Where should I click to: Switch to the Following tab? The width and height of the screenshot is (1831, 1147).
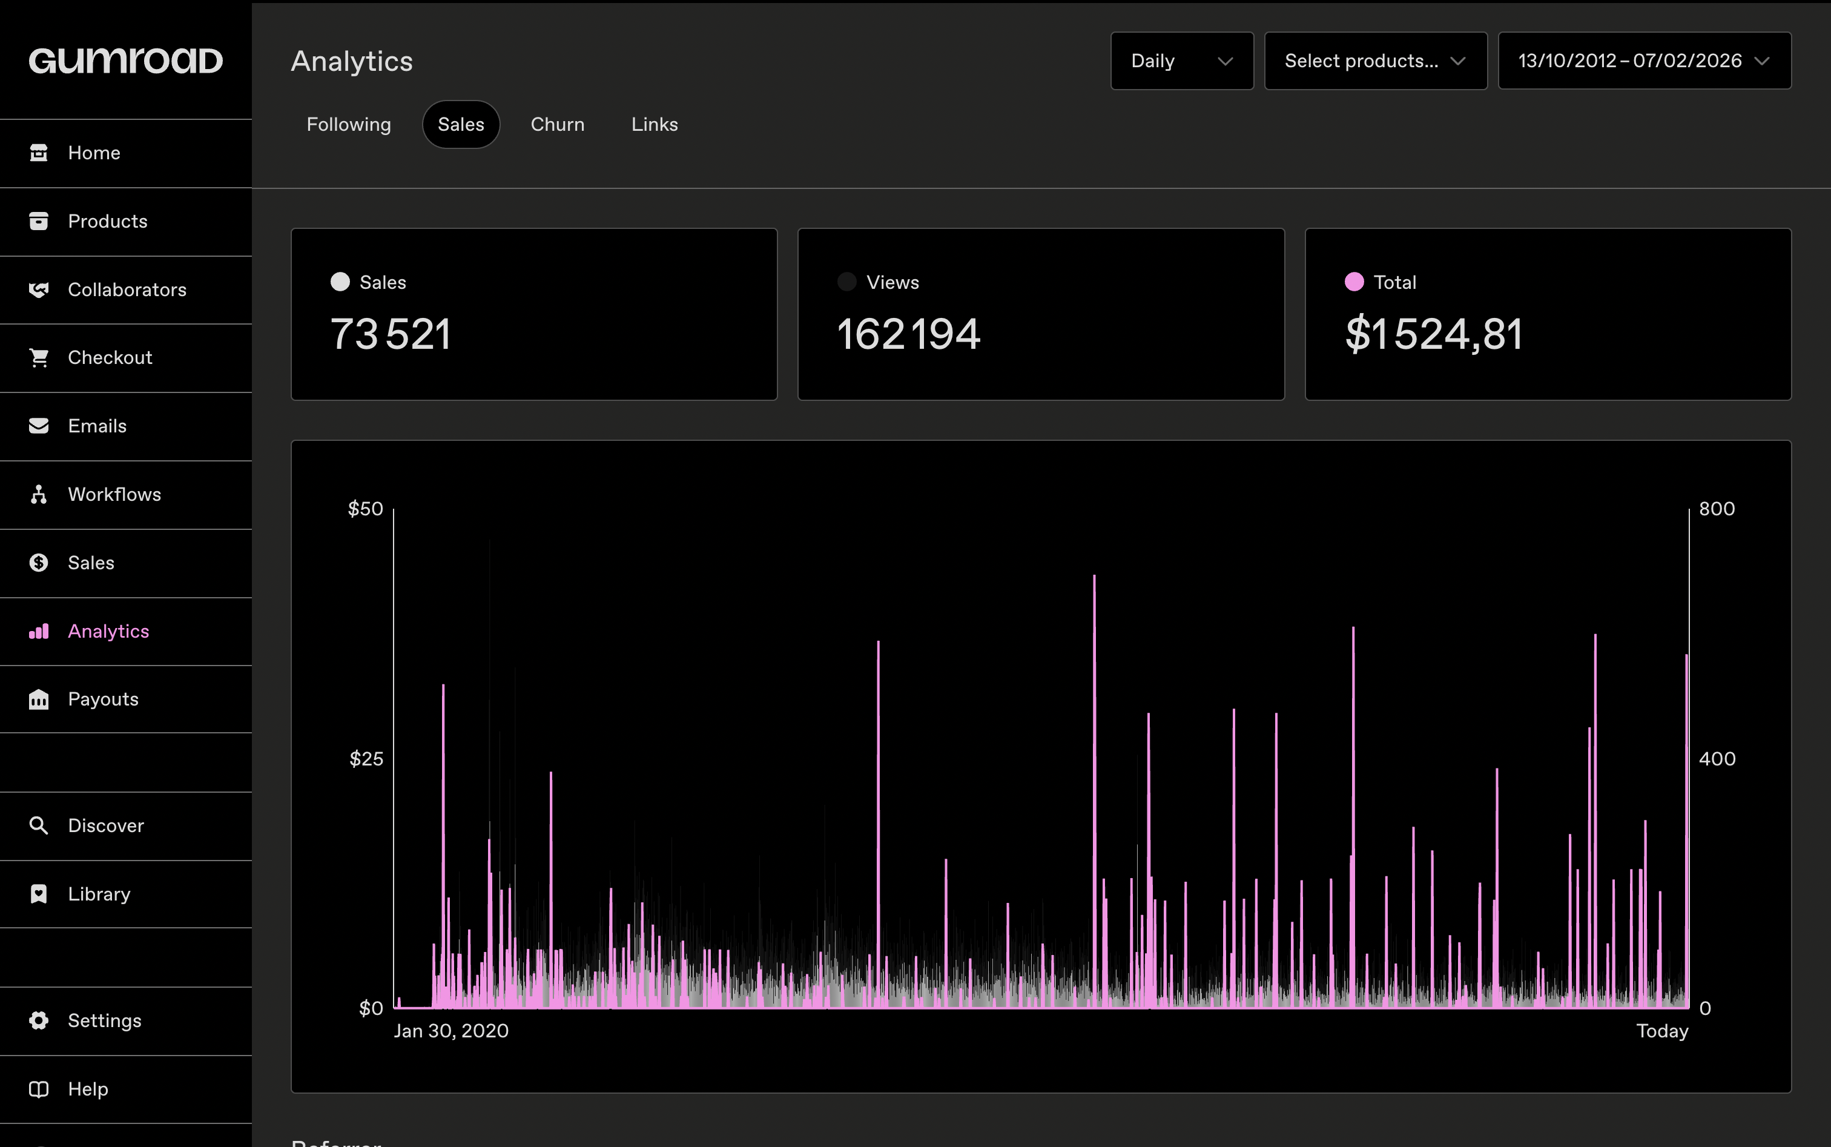pos(348,124)
